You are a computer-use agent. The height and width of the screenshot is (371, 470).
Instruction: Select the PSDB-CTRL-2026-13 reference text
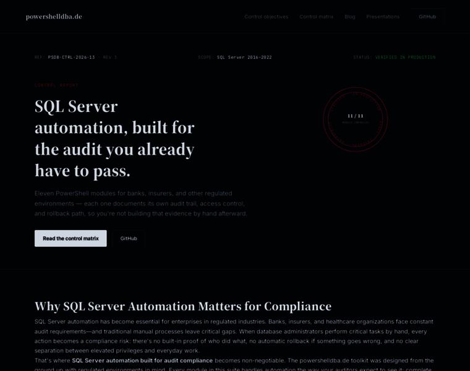point(71,58)
